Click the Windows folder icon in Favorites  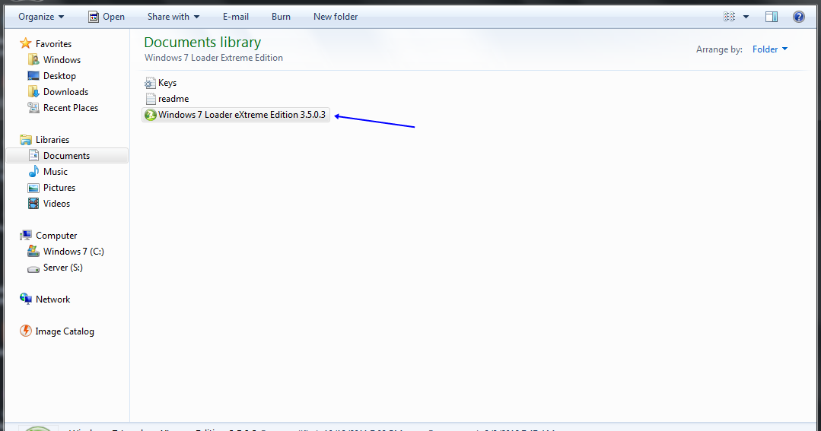pos(33,59)
